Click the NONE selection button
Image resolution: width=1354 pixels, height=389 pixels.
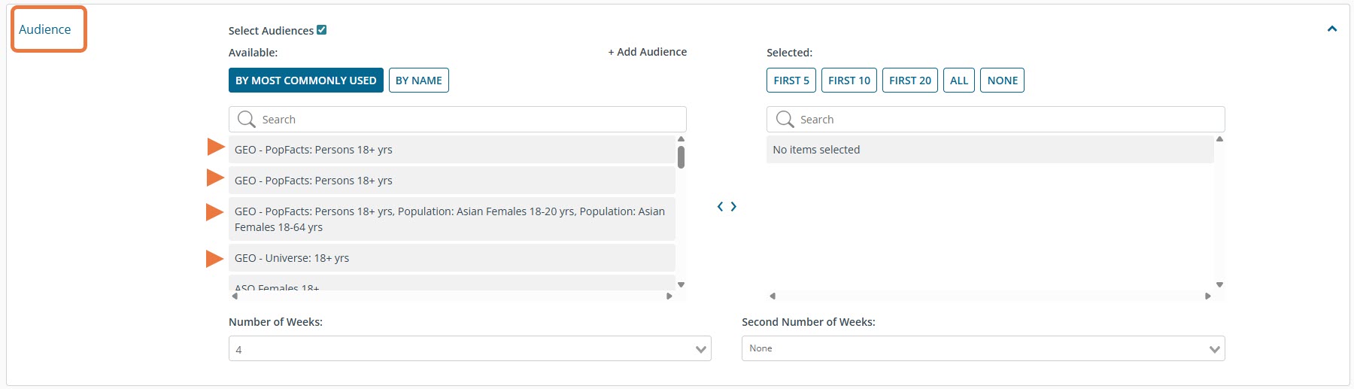(x=1002, y=81)
